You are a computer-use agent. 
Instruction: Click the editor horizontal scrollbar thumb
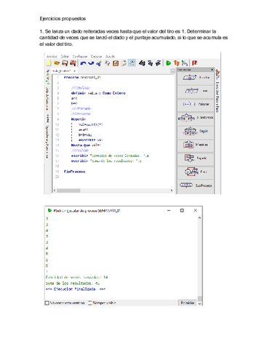pos(68,190)
